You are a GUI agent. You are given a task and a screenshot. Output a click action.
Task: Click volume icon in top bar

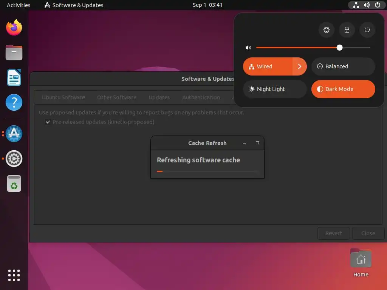click(367, 5)
